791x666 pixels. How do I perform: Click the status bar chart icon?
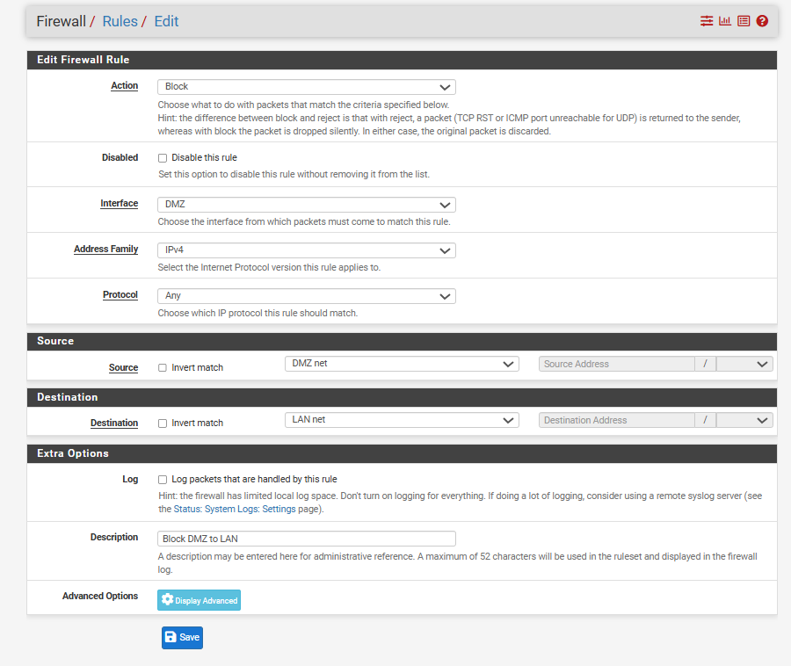725,21
